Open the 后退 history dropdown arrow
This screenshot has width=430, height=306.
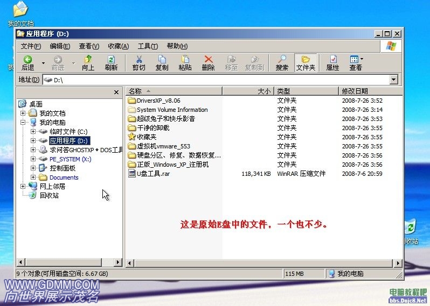click(43, 63)
